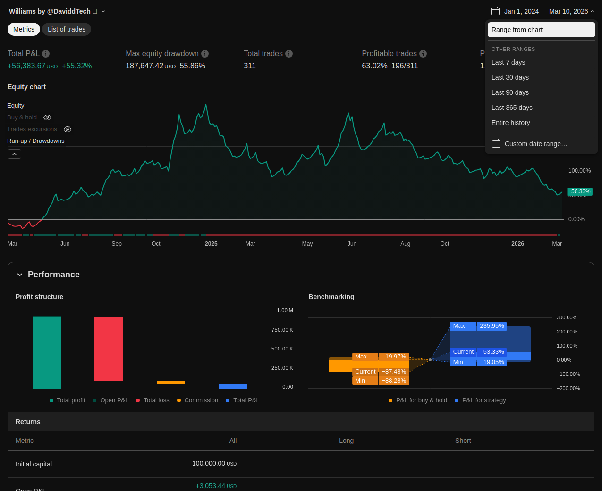Open the strategy title dropdown chevron
This screenshot has width=602, height=491.
click(x=103, y=11)
